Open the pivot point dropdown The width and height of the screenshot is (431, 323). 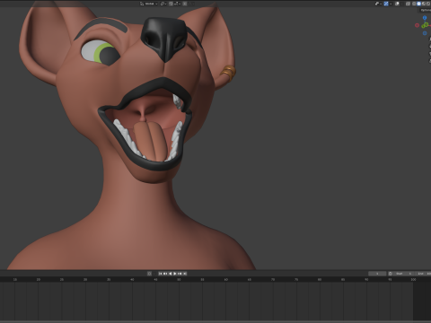coord(163,4)
